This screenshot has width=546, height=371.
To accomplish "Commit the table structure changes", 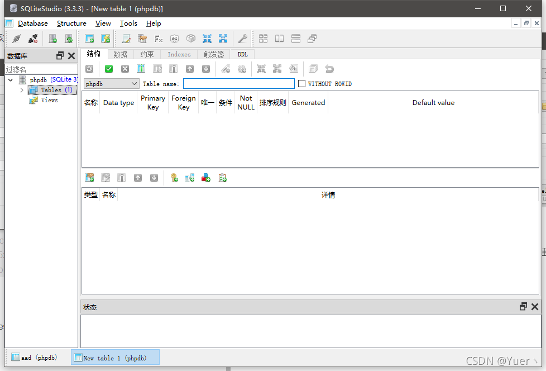I will 109,69.
